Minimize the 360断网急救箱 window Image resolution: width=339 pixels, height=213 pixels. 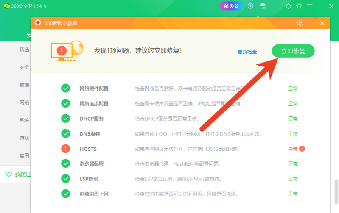click(312, 23)
